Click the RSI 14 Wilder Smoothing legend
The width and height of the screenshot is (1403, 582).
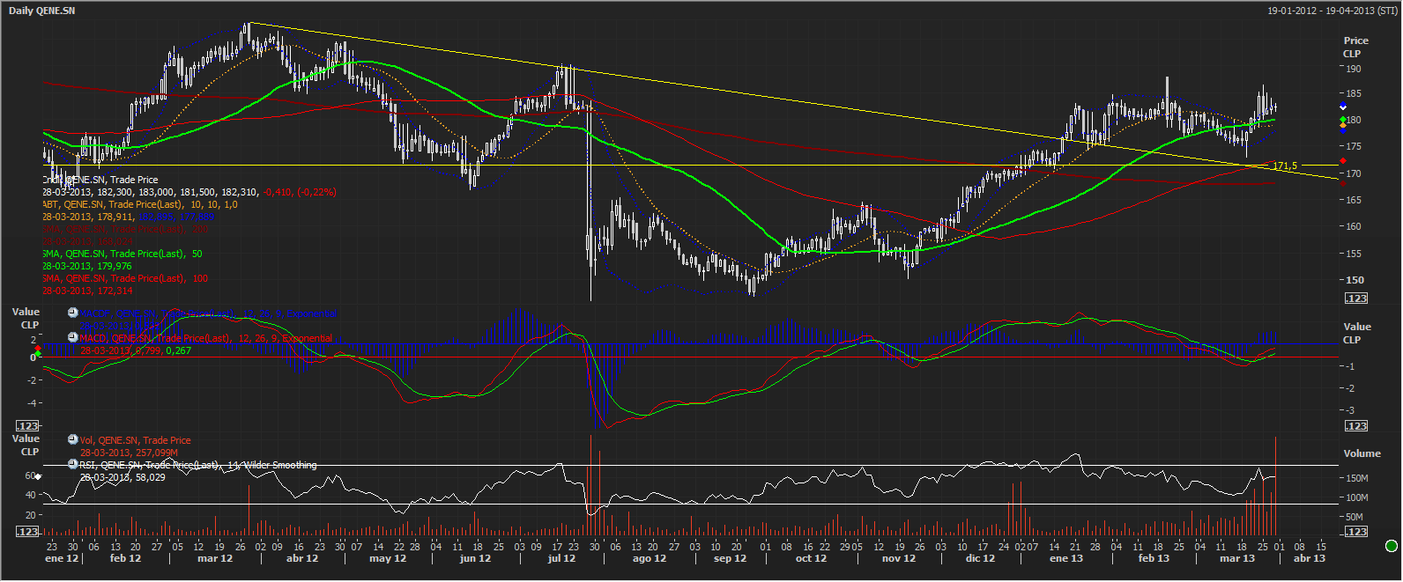tap(197, 465)
